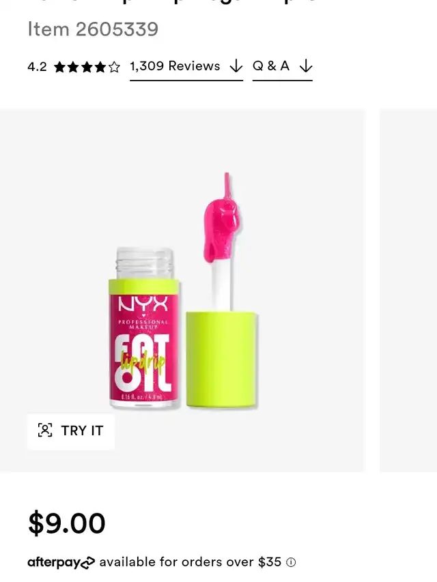Click the down arrow beside Reviews
Screen dimensions: 437x582
point(236,66)
